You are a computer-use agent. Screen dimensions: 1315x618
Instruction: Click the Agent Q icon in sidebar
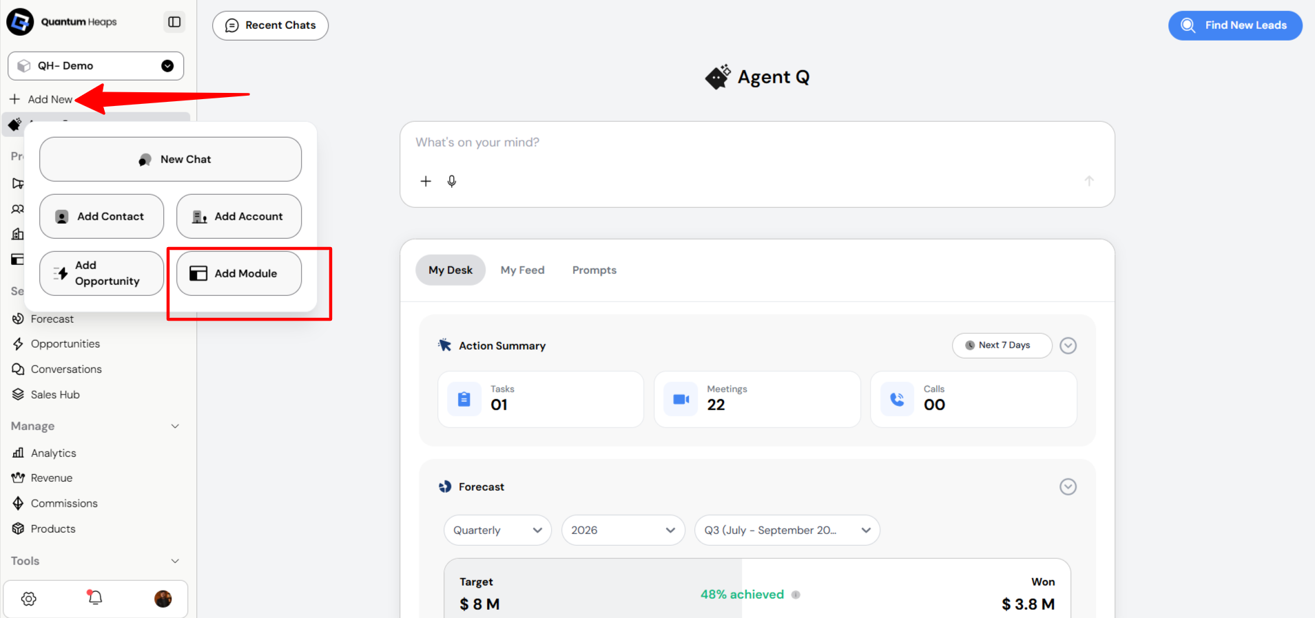(x=14, y=125)
